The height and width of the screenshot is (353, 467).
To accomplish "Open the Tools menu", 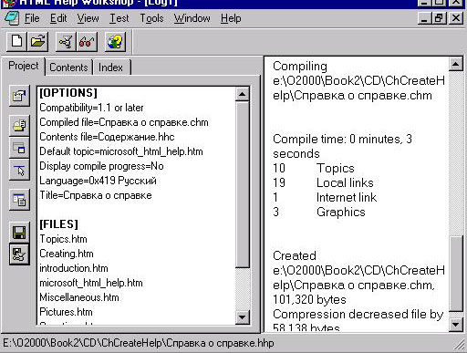I will coord(151,18).
